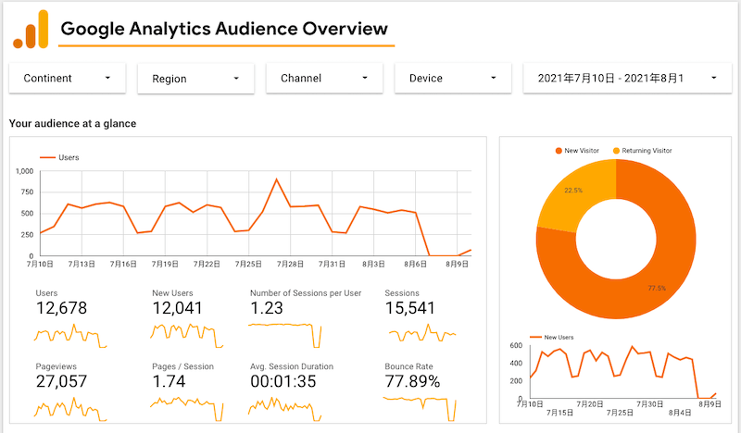
Task: Open the date range picker dropdown
Action: pos(627,78)
